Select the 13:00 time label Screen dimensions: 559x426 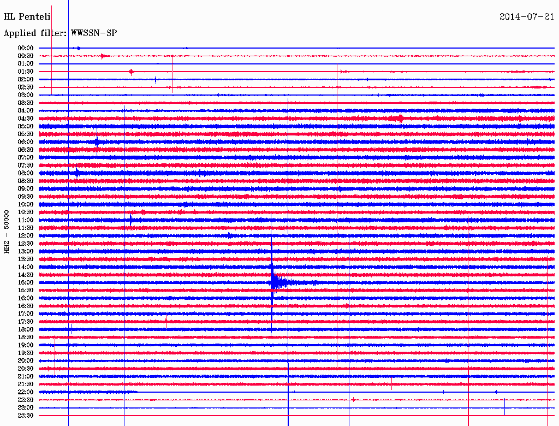[25, 251]
